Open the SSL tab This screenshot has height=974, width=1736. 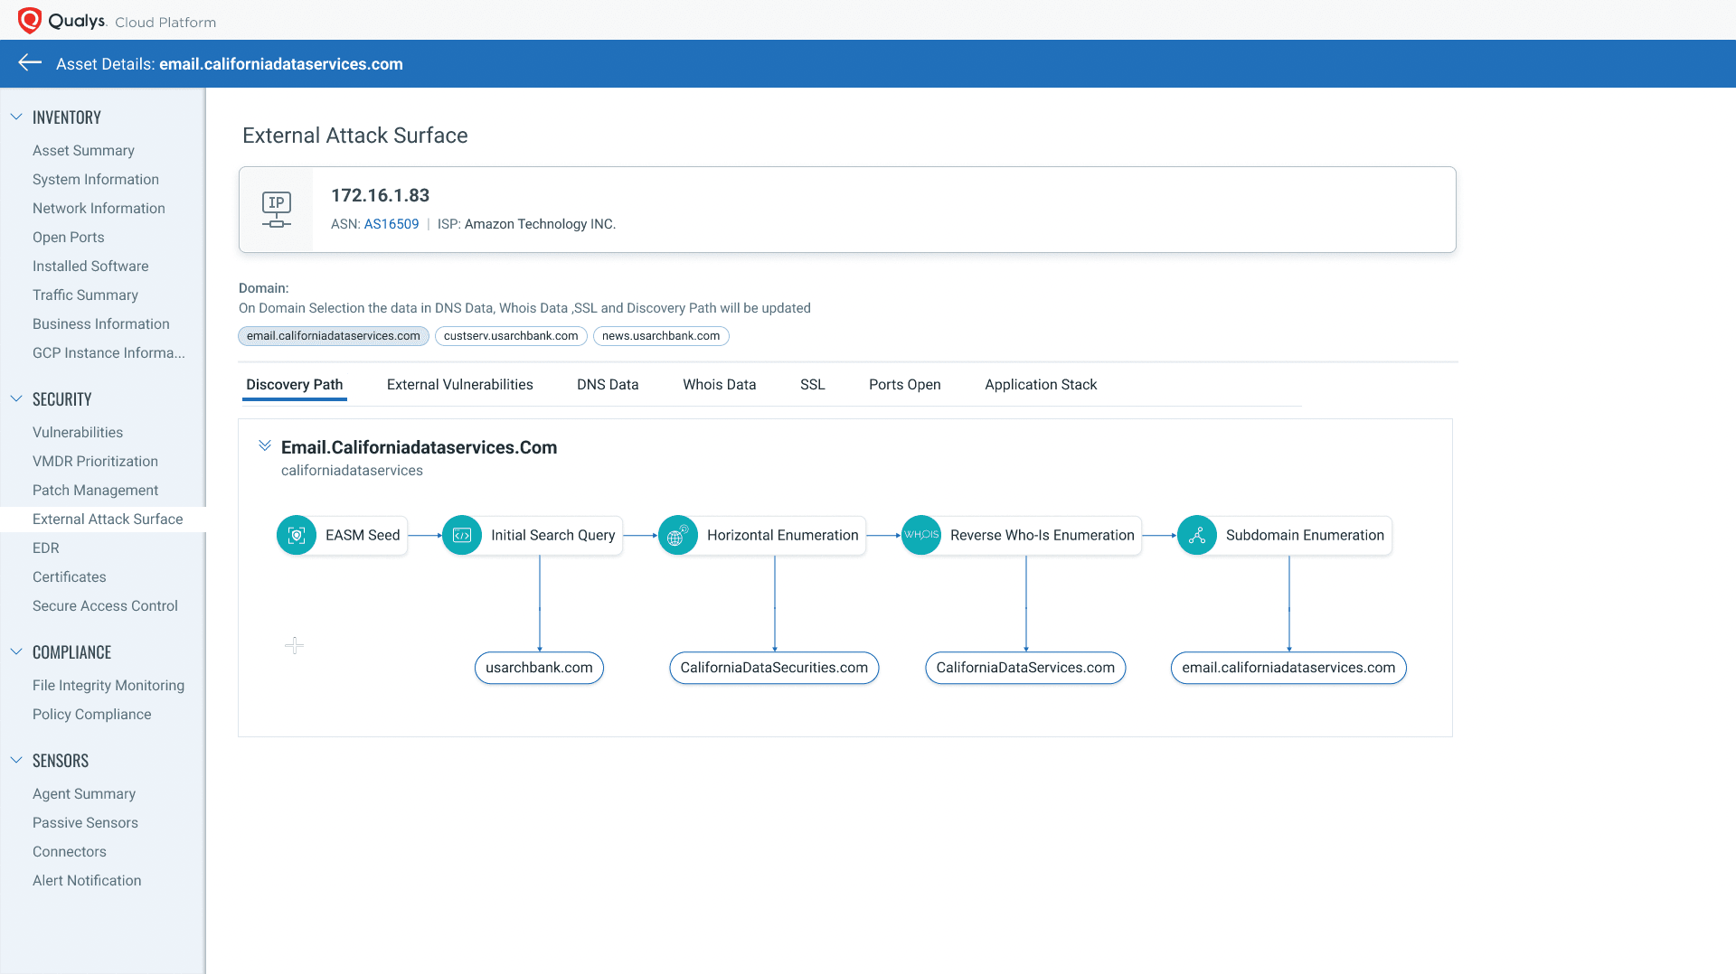click(x=813, y=385)
